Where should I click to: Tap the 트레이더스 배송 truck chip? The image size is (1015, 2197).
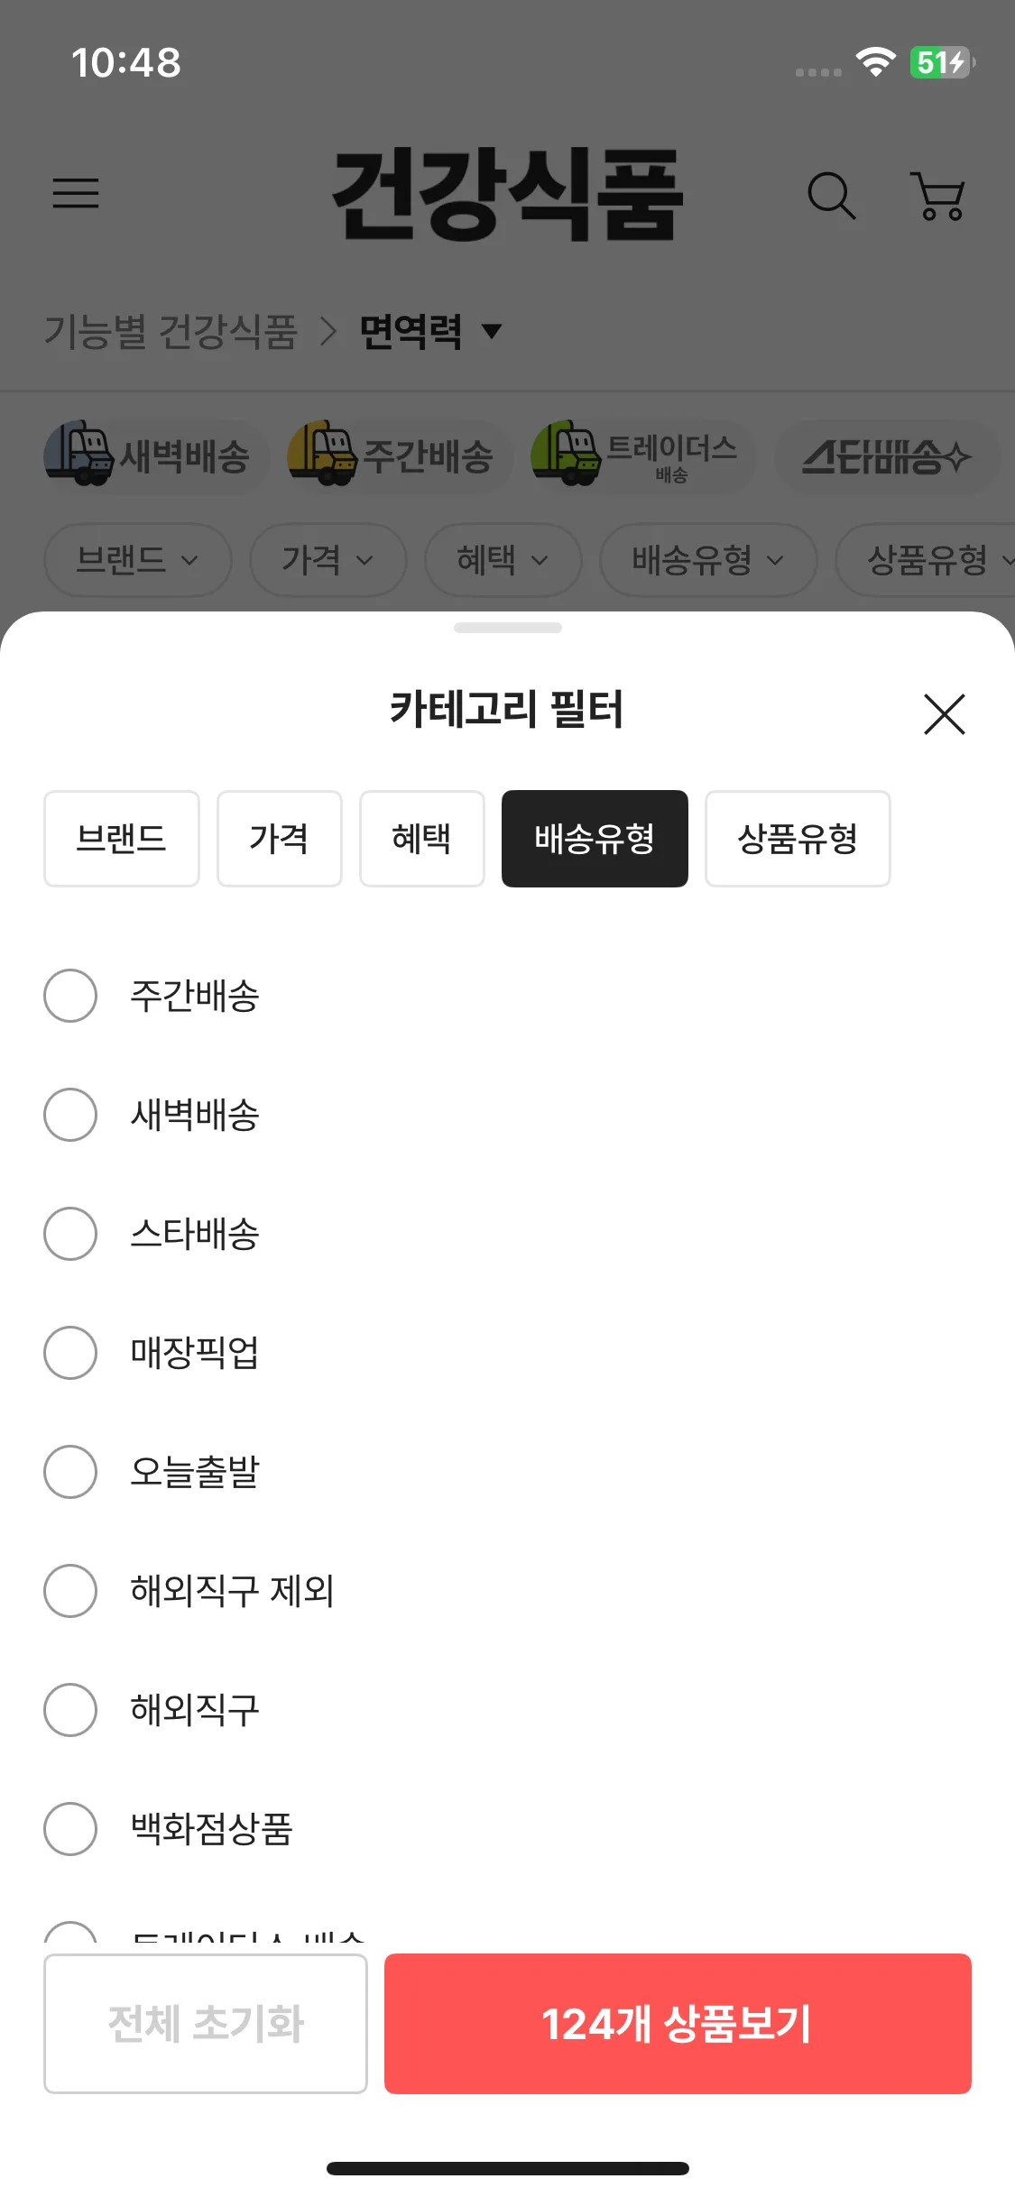tap(642, 456)
